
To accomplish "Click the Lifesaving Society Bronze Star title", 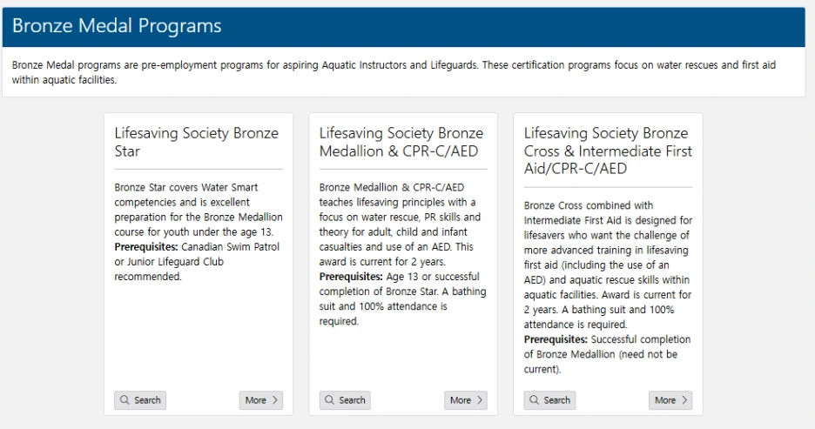I will [196, 142].
